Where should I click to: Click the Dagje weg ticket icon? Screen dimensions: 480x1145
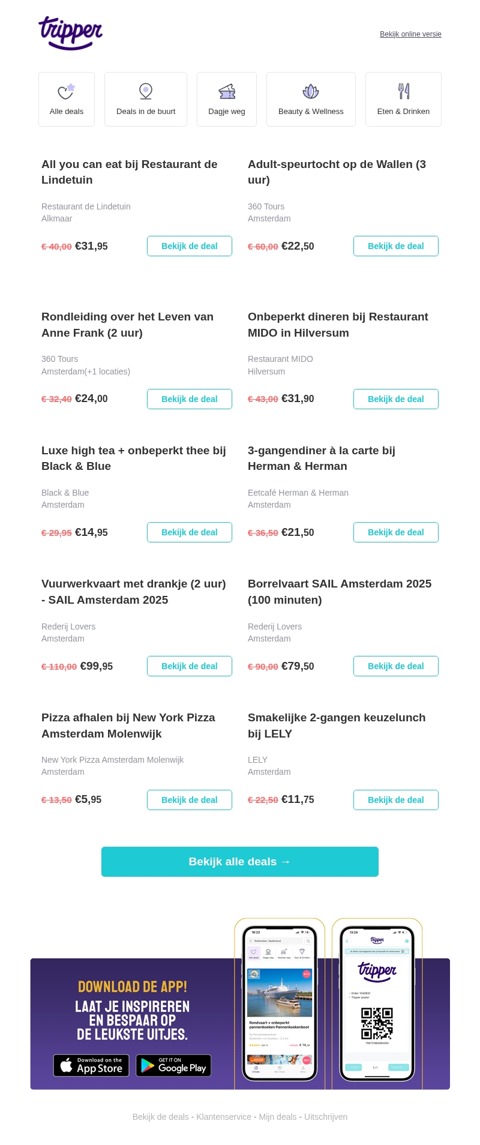(x=227, y=91)
